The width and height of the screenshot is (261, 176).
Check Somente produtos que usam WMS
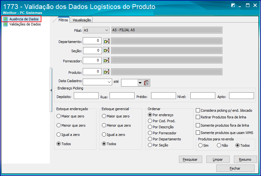pyautogui.click(x=198, y=133)
